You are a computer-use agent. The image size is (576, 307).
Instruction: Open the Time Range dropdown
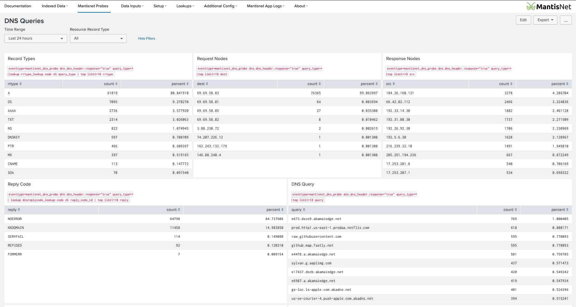[36, 39]
